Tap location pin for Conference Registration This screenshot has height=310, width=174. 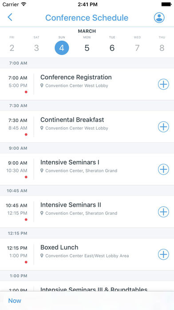[42, 86]
